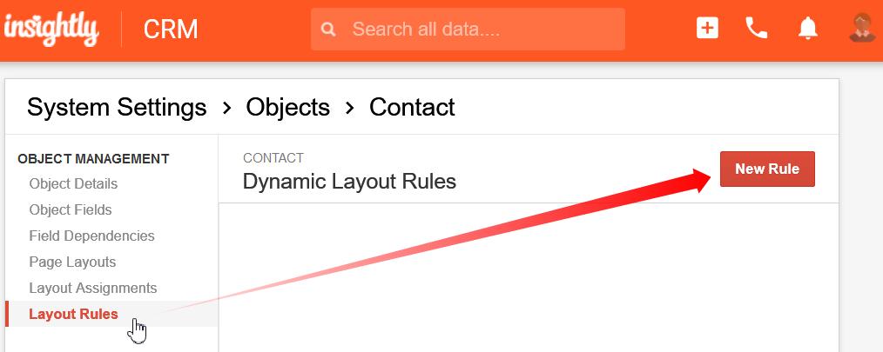883x352 pixels.
Task: Click the search magnifier icon
Action: click(x=329, y=30)
